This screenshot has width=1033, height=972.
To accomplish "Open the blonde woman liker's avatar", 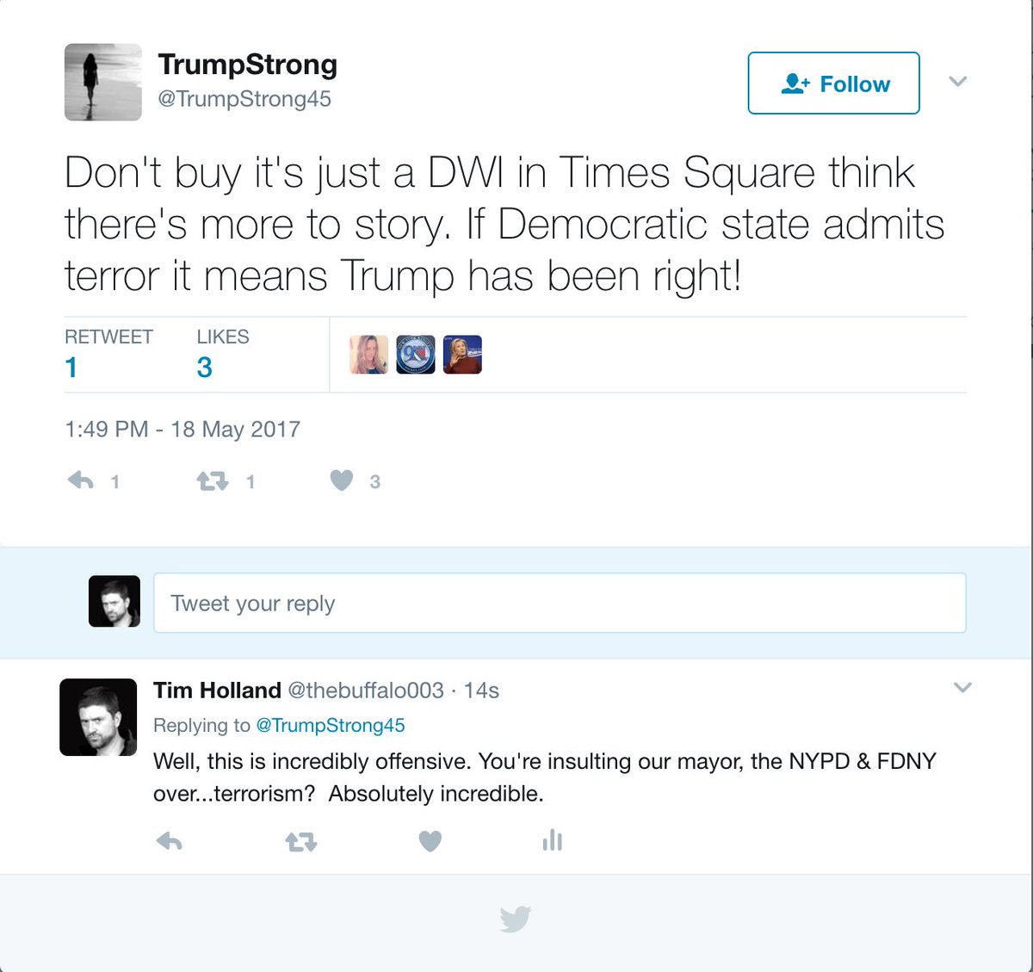I will click(368, 355).
